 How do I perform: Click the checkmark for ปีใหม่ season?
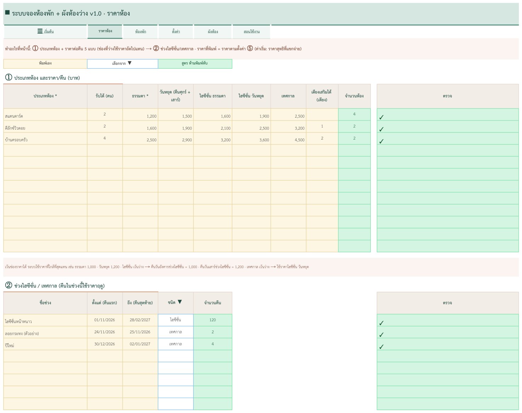pos(381,347)
